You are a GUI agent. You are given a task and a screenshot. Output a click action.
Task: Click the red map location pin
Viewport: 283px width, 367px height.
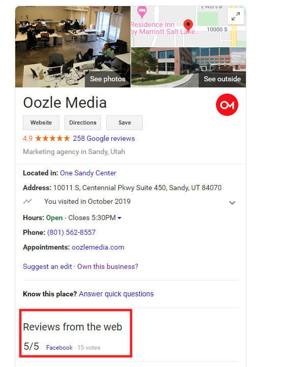coord(188,25)
